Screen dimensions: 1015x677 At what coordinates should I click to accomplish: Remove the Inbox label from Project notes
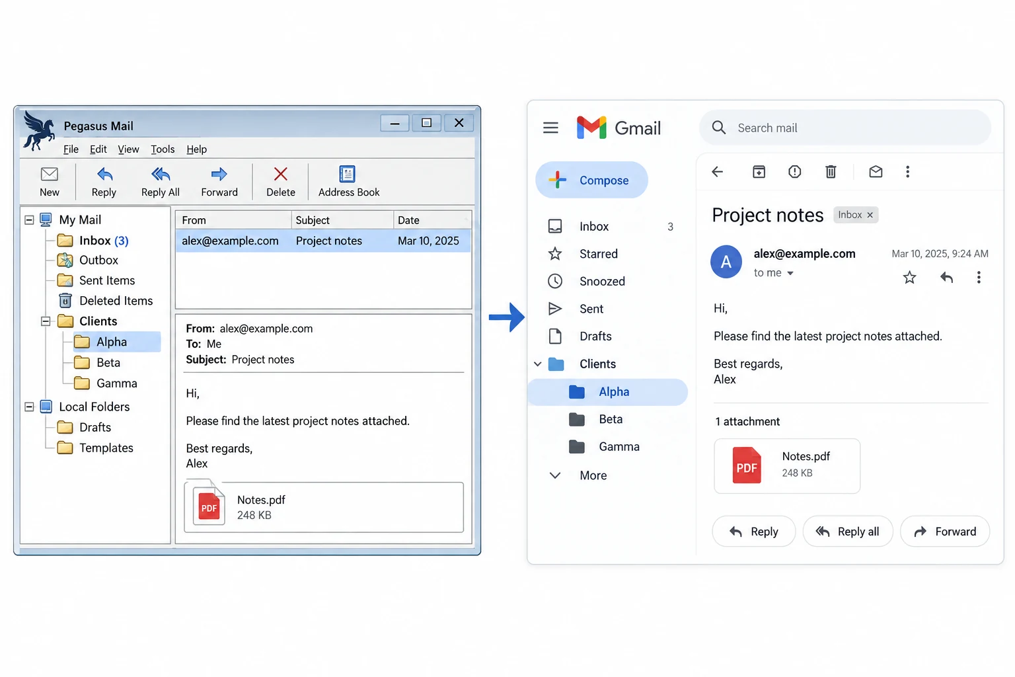tap(870, 215)
